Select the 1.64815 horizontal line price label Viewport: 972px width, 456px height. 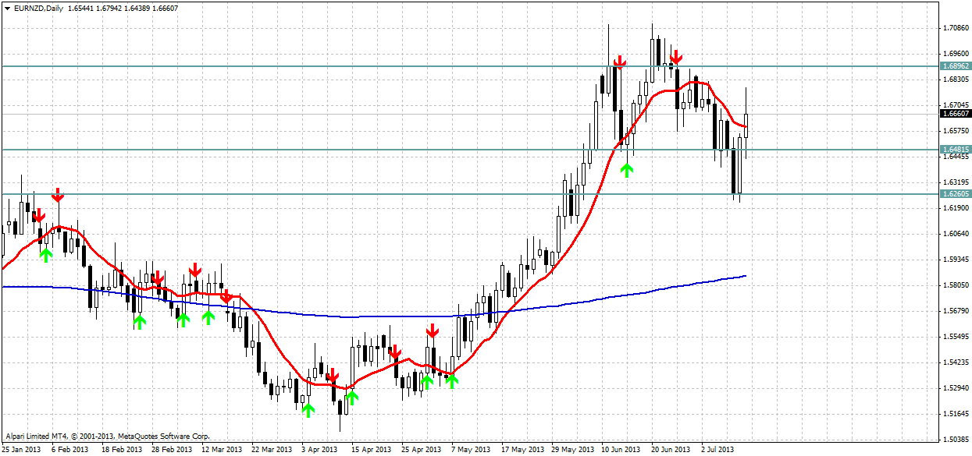[x=956, y=149]
